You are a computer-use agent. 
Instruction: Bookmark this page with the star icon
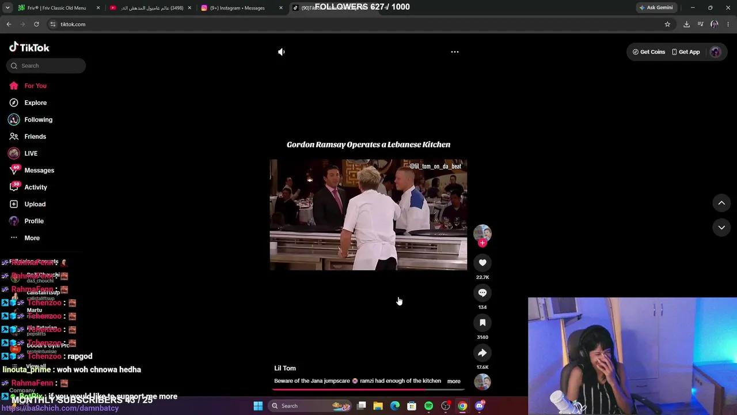click(x=667, y=24)
